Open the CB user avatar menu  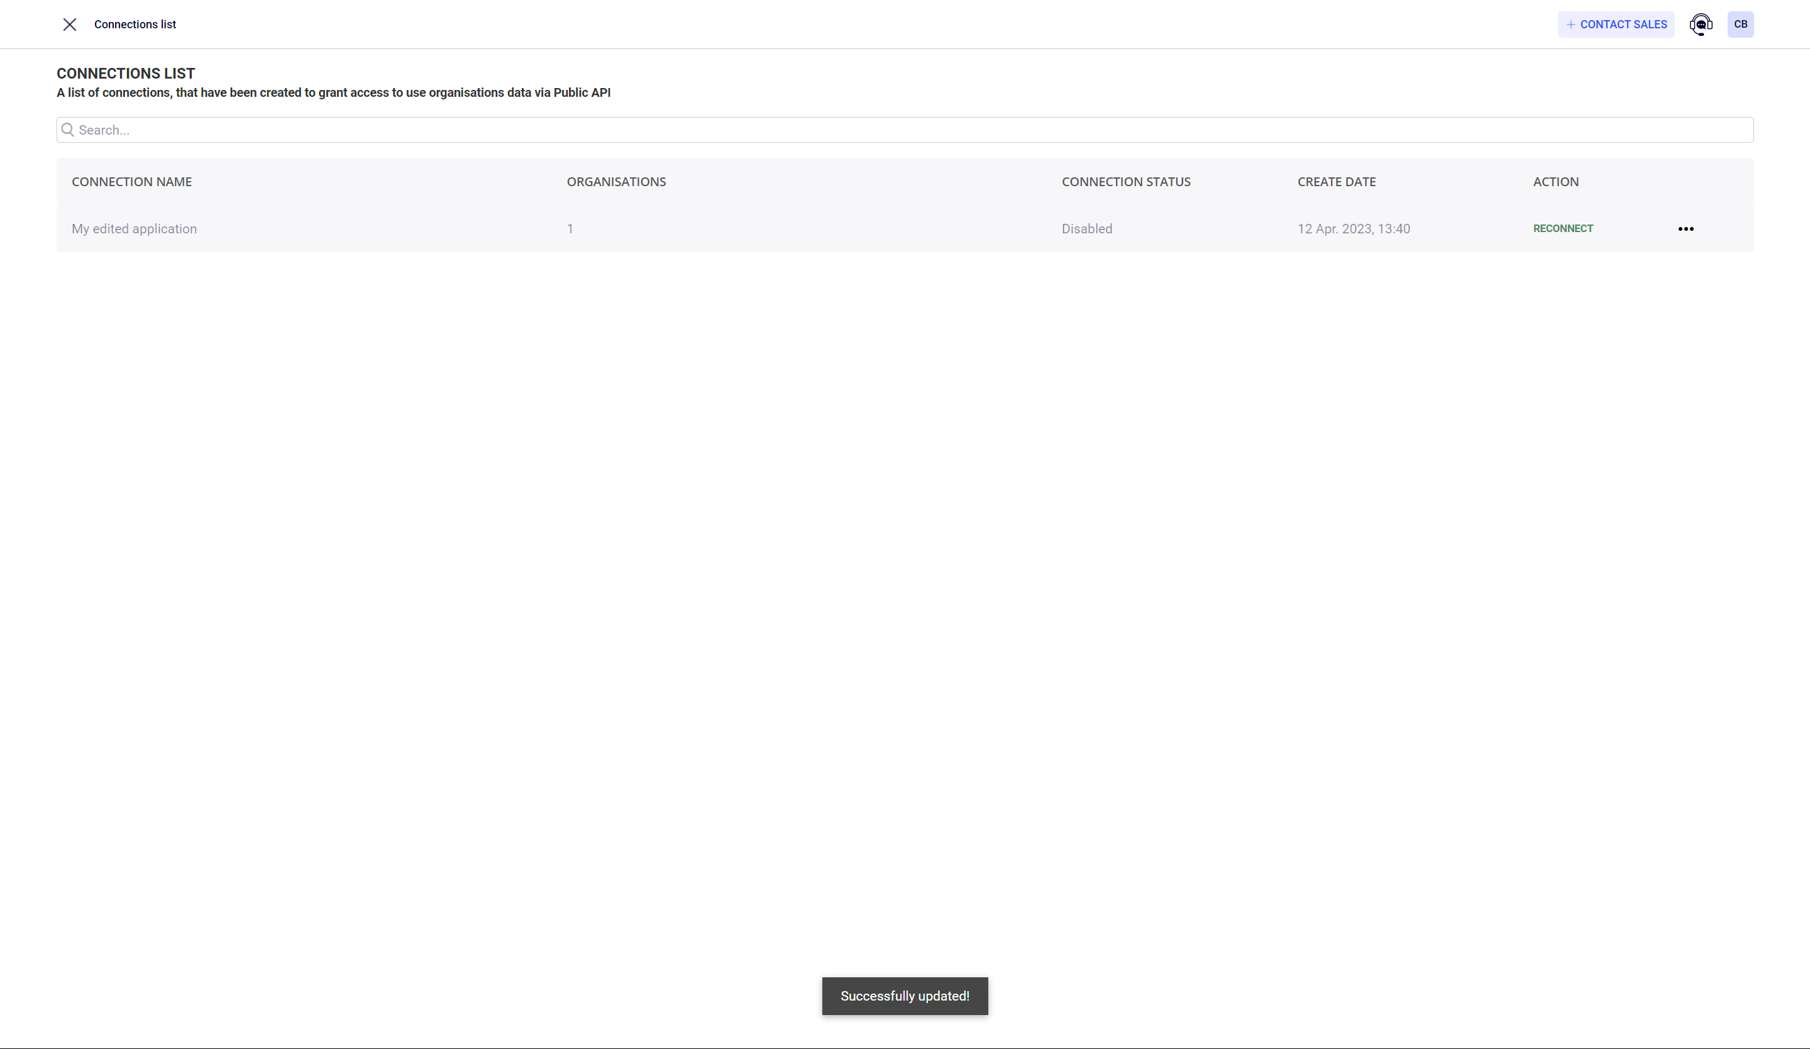[1740, 25]
